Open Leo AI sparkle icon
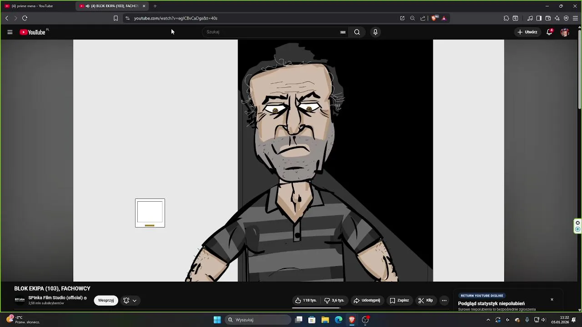The image size is (582, 327). (x=557, y=18)
